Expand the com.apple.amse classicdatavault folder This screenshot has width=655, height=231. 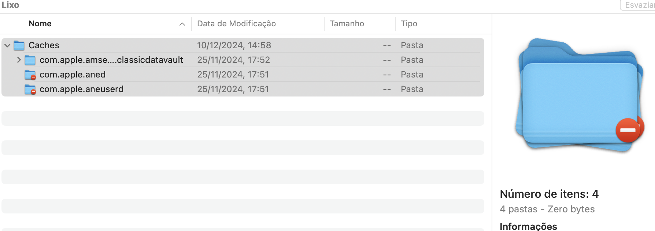(19, 60)
